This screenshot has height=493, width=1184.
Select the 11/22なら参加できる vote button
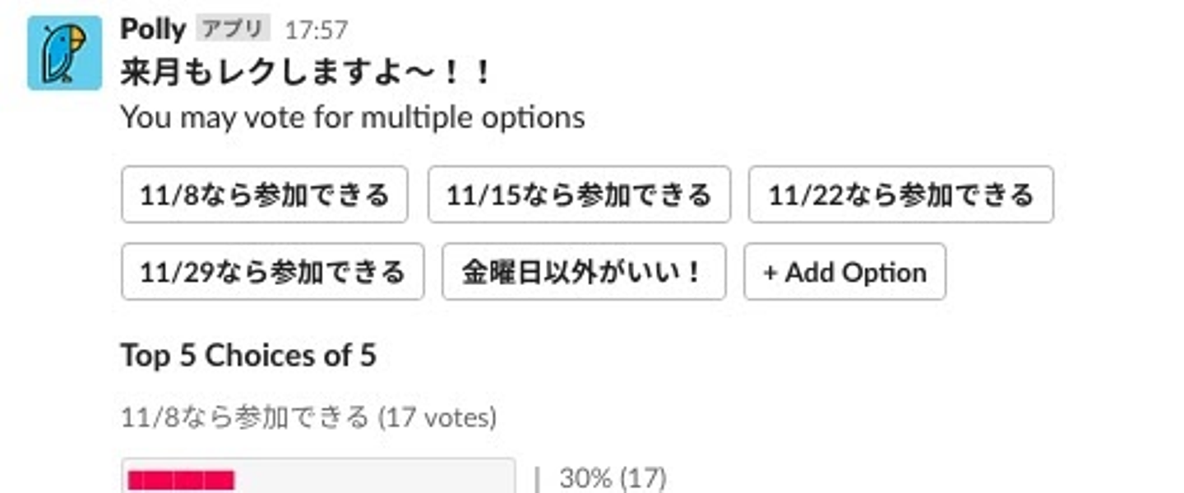[900, 195]
